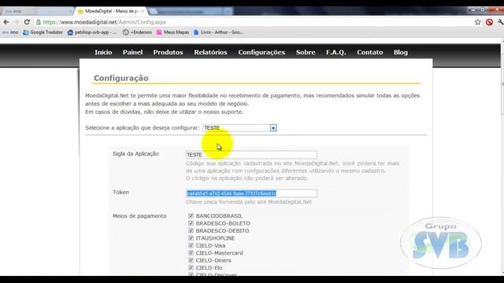This screenshot has height=283, width=504.
Task: Open the application selection dropdown arrow
Action: pos(273,128)
